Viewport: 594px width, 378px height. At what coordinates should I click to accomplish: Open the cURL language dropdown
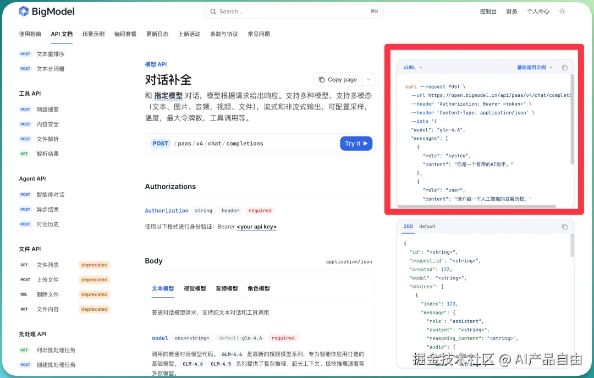(411, 67)
